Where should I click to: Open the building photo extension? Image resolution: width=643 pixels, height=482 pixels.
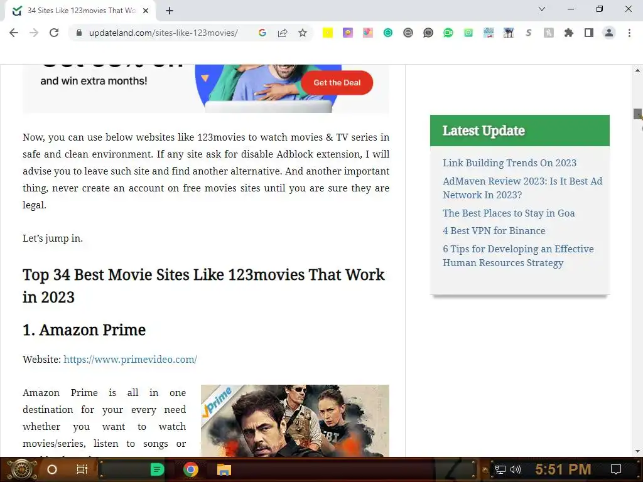coord(509,33)
